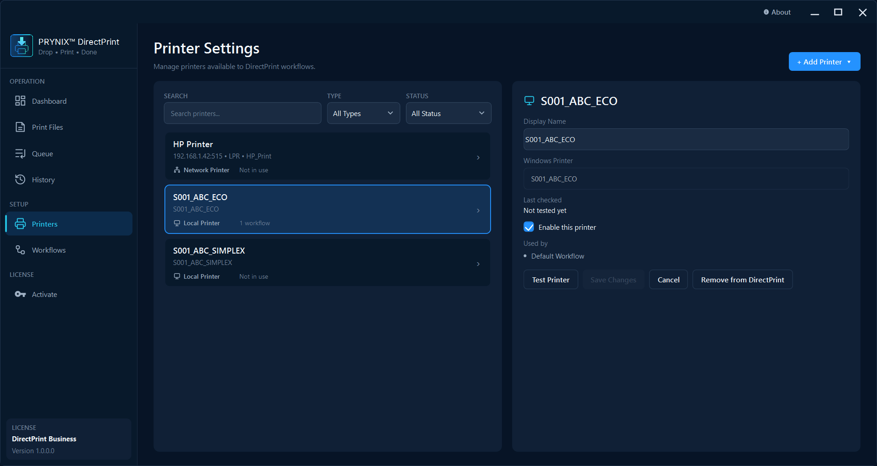Screen dimensions: 877x466
Task: Click the Network Printer type label
Action: pyautogui.click(x=206, y=170)
